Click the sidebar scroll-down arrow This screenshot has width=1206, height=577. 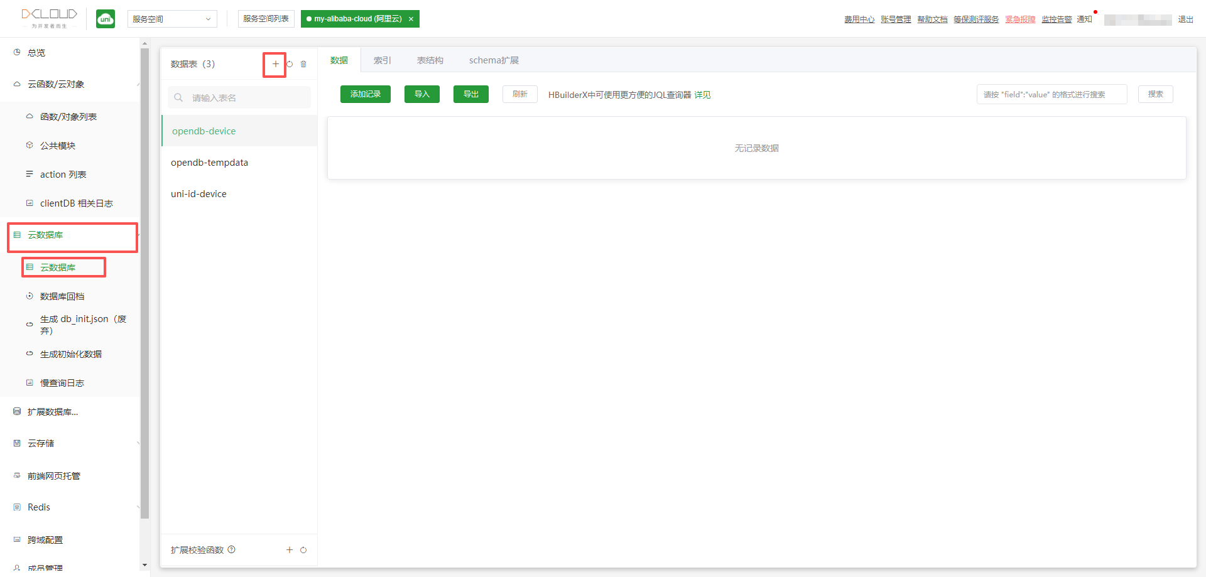144,565
